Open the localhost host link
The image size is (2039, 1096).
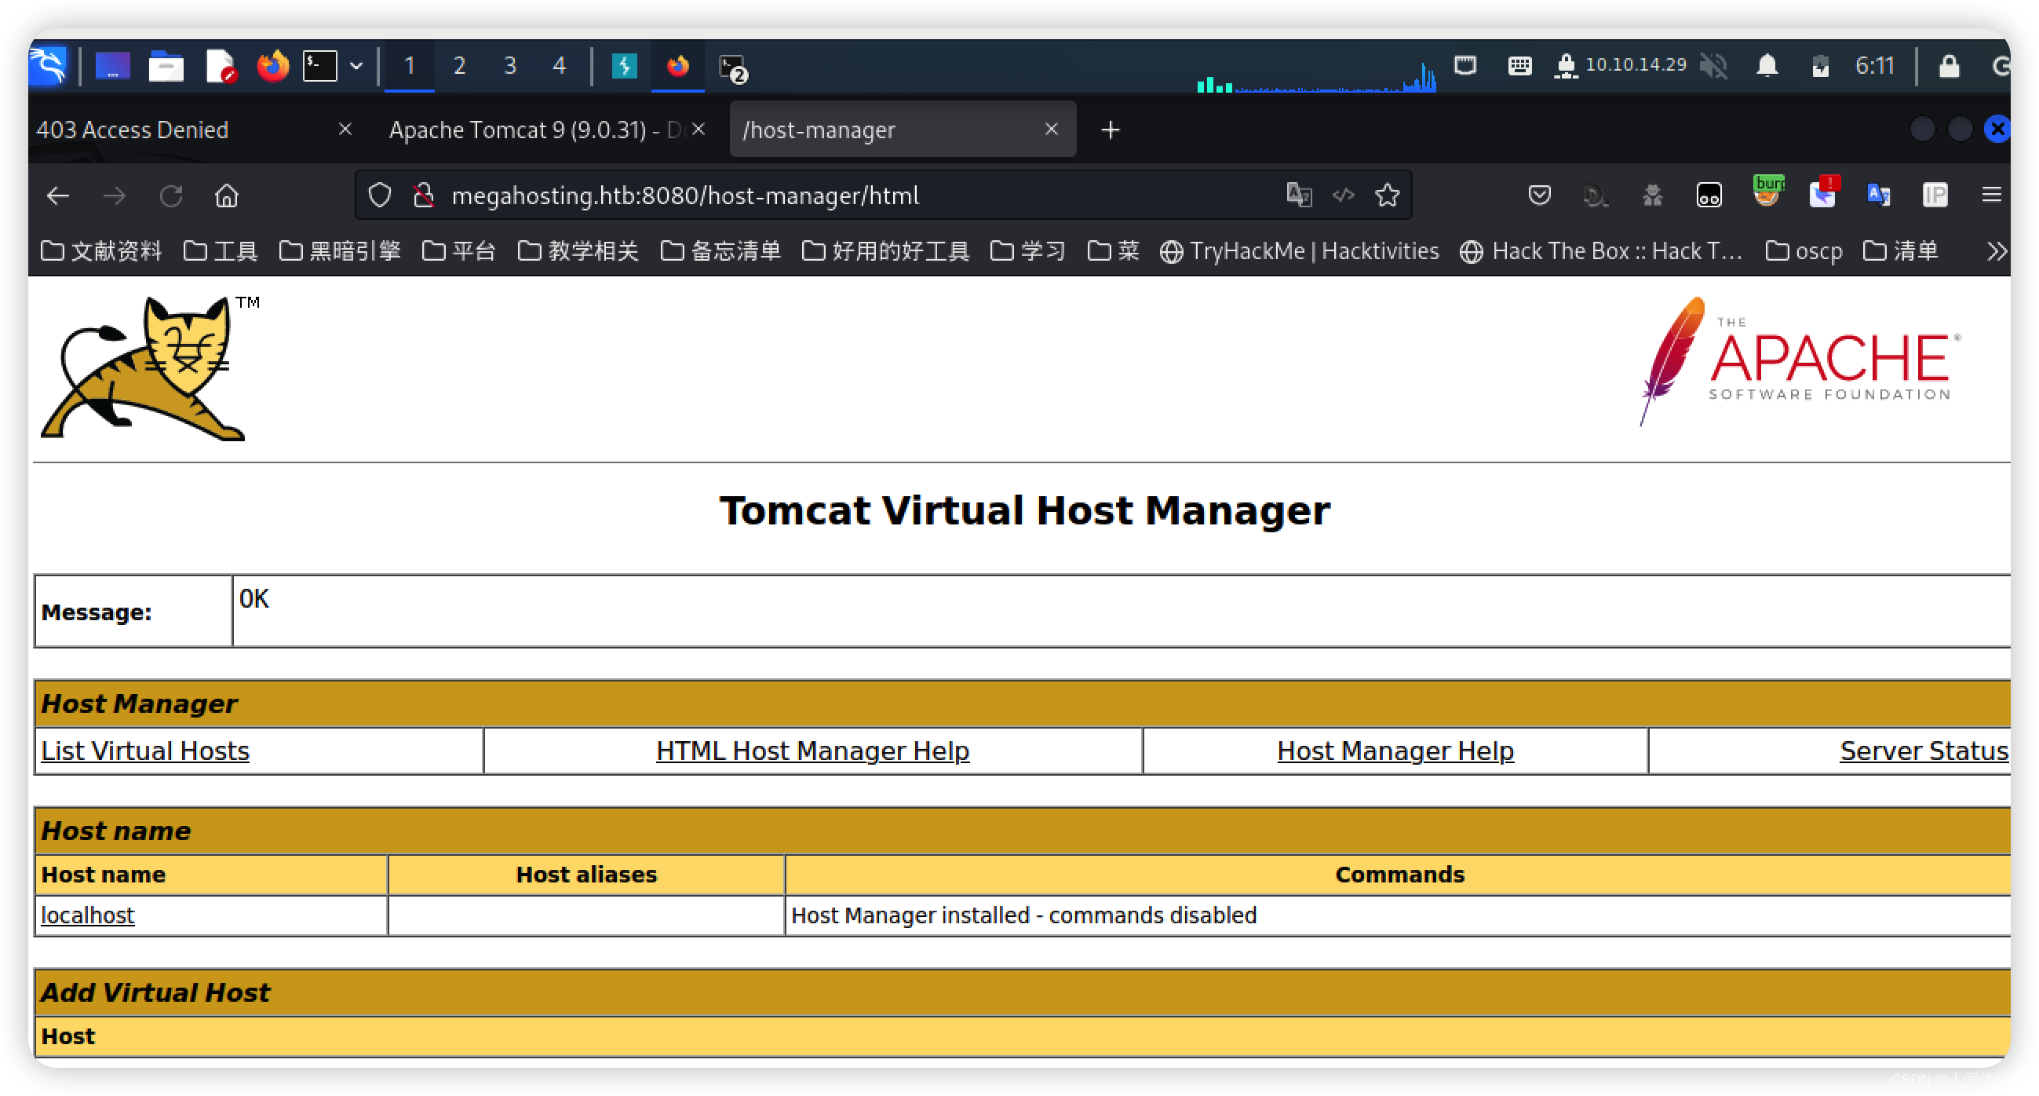[88, 915]
